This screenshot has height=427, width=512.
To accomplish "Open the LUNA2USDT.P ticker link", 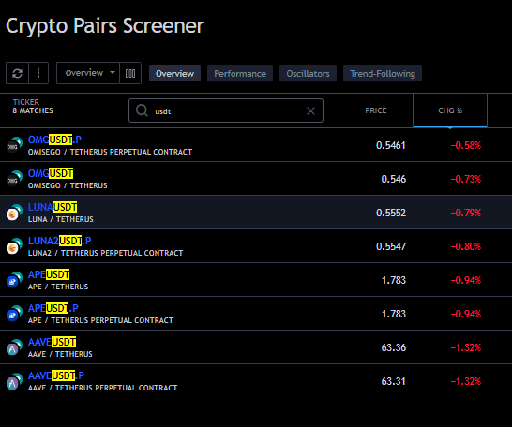I will [x=59, y=241].
